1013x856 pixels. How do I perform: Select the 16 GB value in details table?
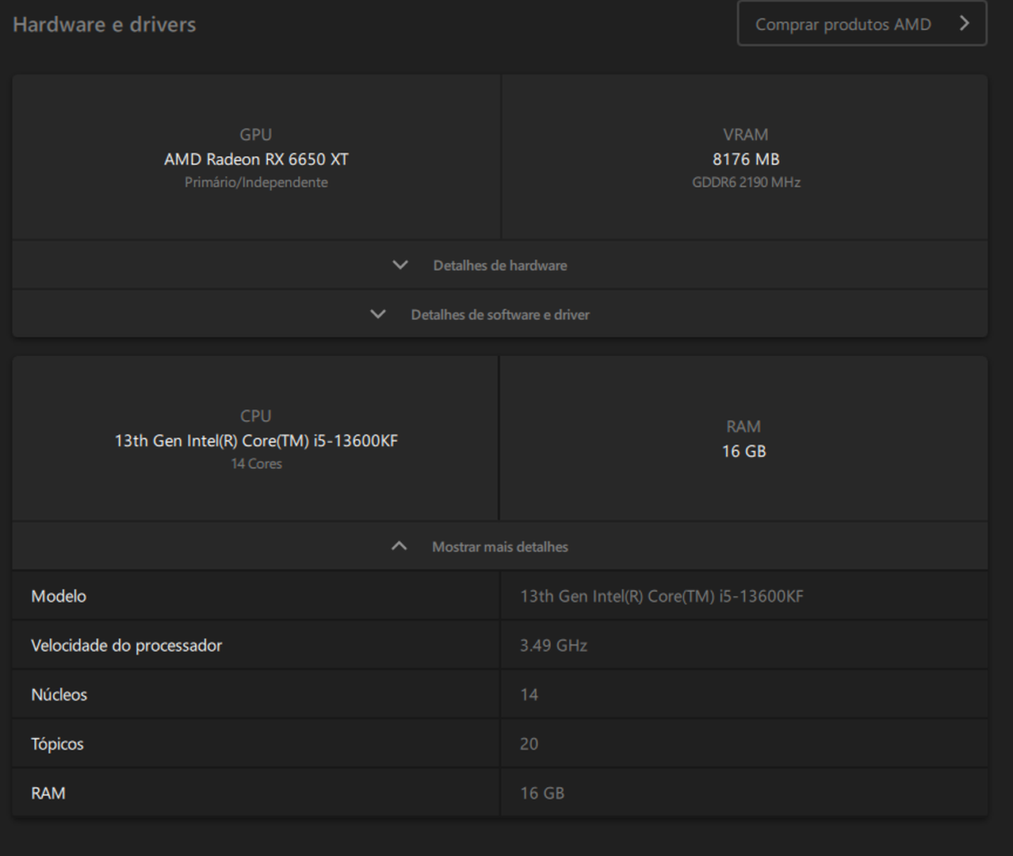pyautogui.click(x=542, y=793)
